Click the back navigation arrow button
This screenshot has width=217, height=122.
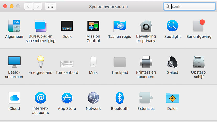(28, 6)
